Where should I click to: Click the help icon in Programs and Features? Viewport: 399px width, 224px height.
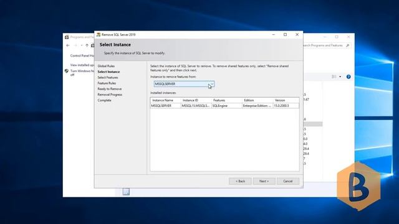click(349, 77)
